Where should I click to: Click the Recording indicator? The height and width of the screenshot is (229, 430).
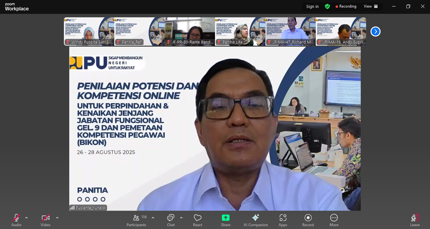(x=346, y=6)
